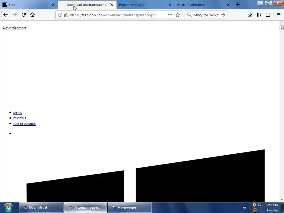
Task: Restore down the browser window
Action: (268, 3)
